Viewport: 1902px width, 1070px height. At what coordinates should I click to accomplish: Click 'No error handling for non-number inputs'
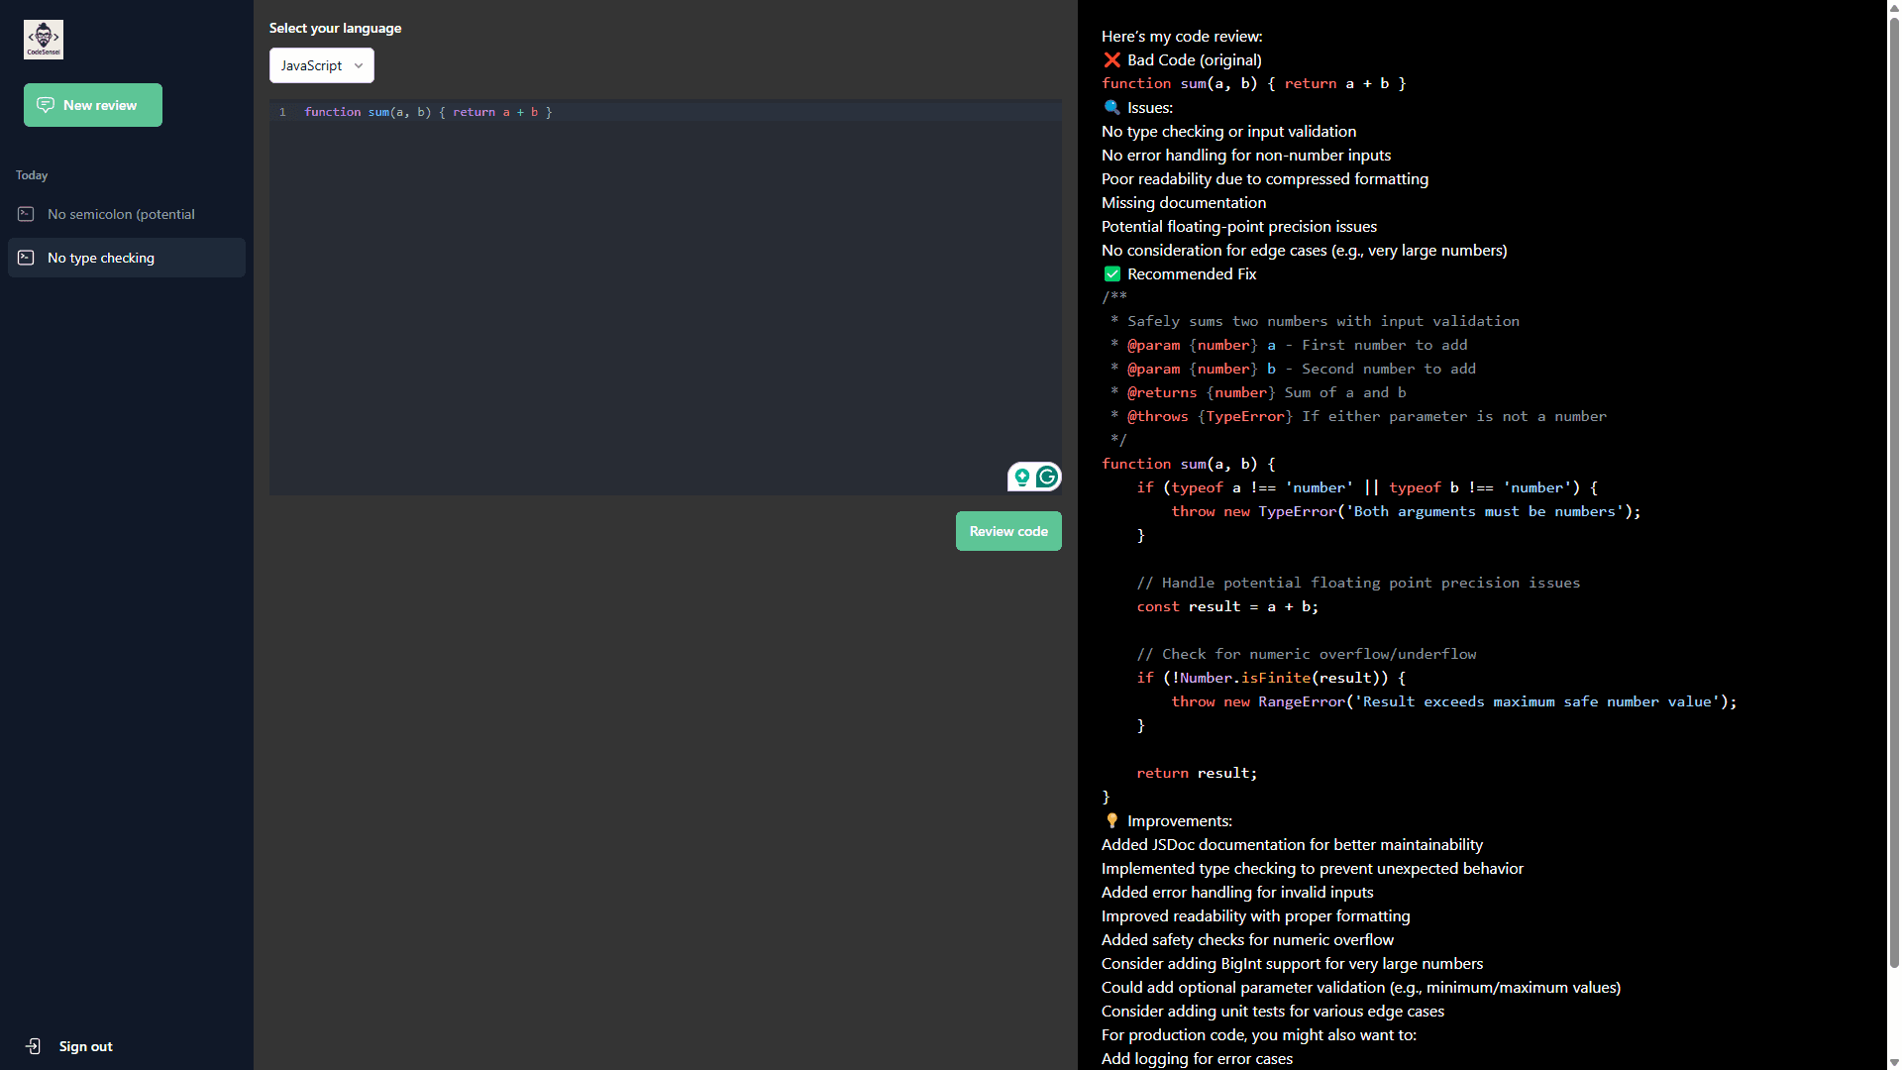coord(1245,156)
